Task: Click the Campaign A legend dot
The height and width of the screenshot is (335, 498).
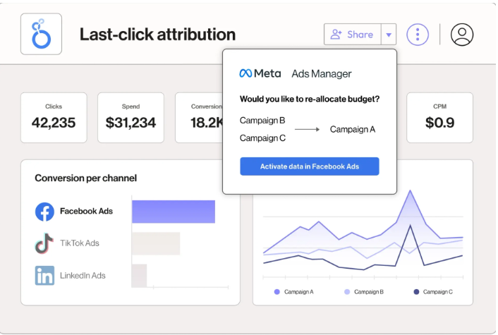Action: point(277,292)
